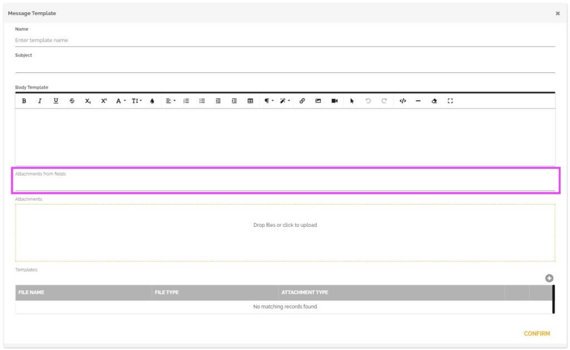Insert an image into the template
This screenshot has height=350, width=570.
[x=318, y=101]
